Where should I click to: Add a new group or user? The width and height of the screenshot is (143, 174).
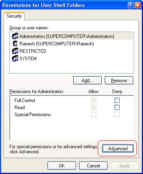(x=87, y=81)
